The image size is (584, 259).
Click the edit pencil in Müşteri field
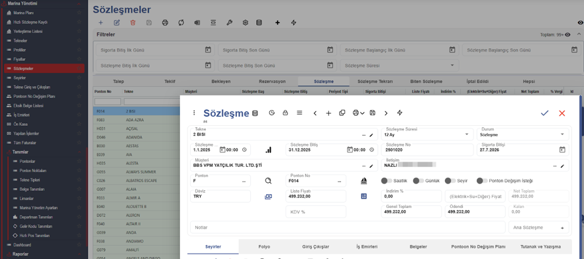click(x=371, y=166)
